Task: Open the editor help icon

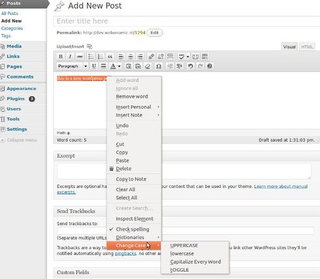Action: pyautogui.click(x=210, y=66)
